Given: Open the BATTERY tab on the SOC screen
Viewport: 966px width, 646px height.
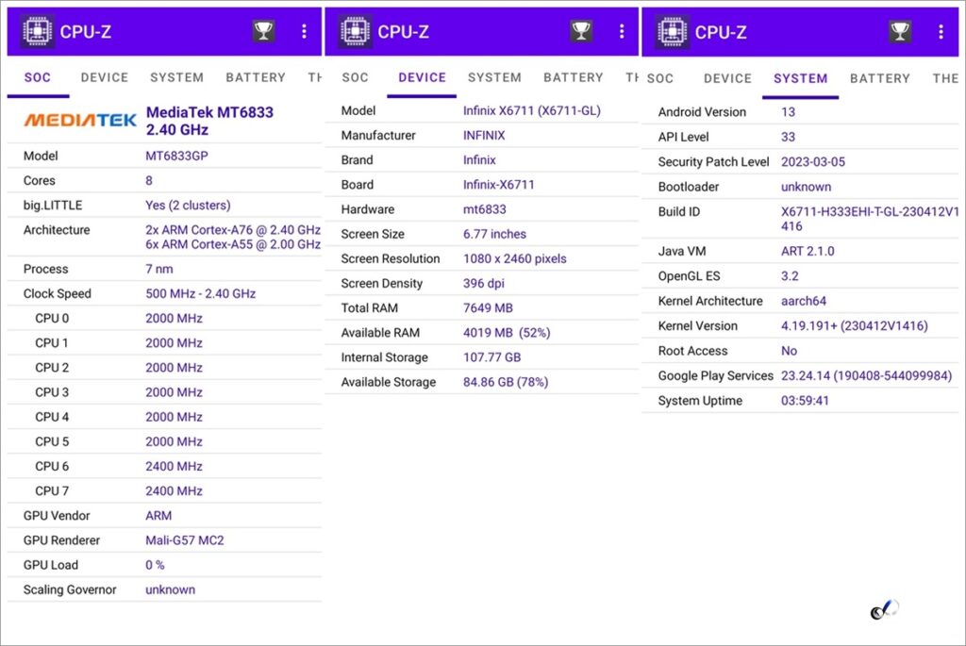Looking at the screenshot, I should [x=255, y=77].
